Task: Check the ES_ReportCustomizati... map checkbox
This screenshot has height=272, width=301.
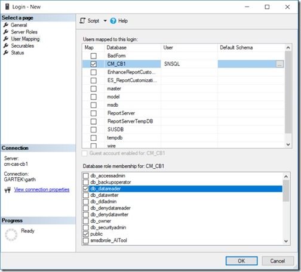Action: 94,81
